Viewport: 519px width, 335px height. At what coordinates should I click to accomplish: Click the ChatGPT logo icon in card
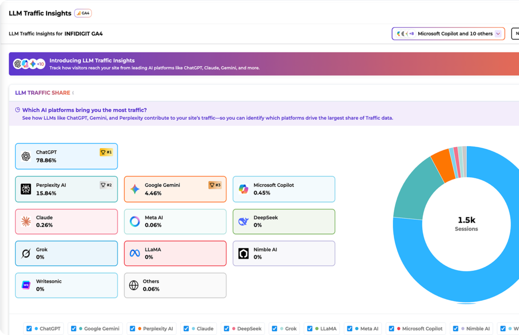coord(26,156)
